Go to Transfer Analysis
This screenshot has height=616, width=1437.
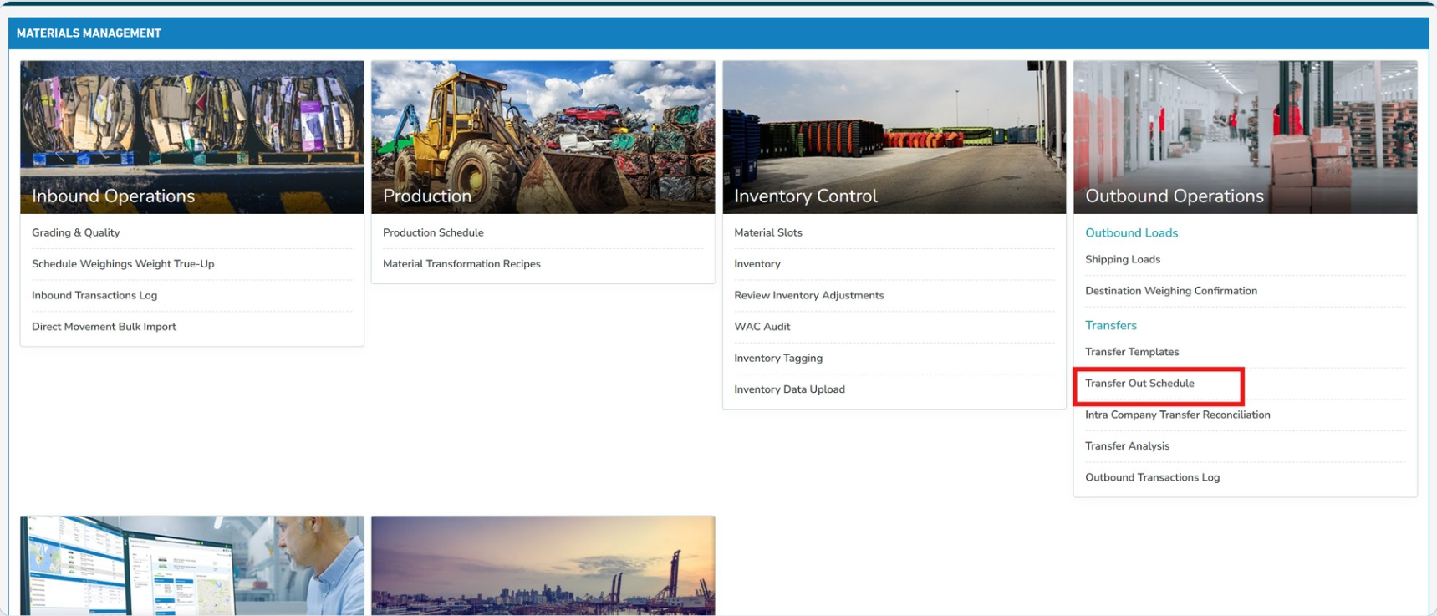pyautogui.click(x=1127, y=446)
